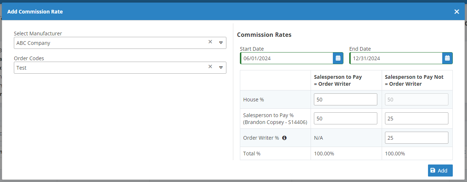
Task: Open the End Date calendar picker
Action: pyautogui.click(x=447, y=58)
